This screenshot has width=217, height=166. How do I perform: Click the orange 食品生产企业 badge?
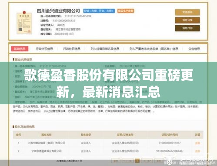click(x=126, y=11)
